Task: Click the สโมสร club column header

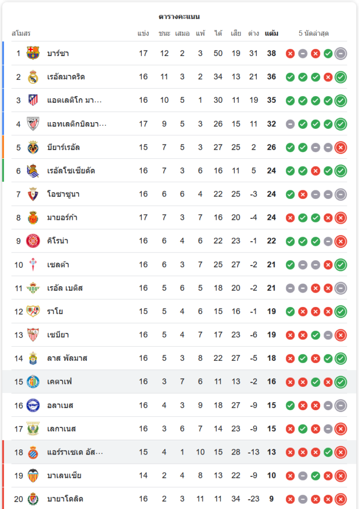Action: click(x=21, y=34)
